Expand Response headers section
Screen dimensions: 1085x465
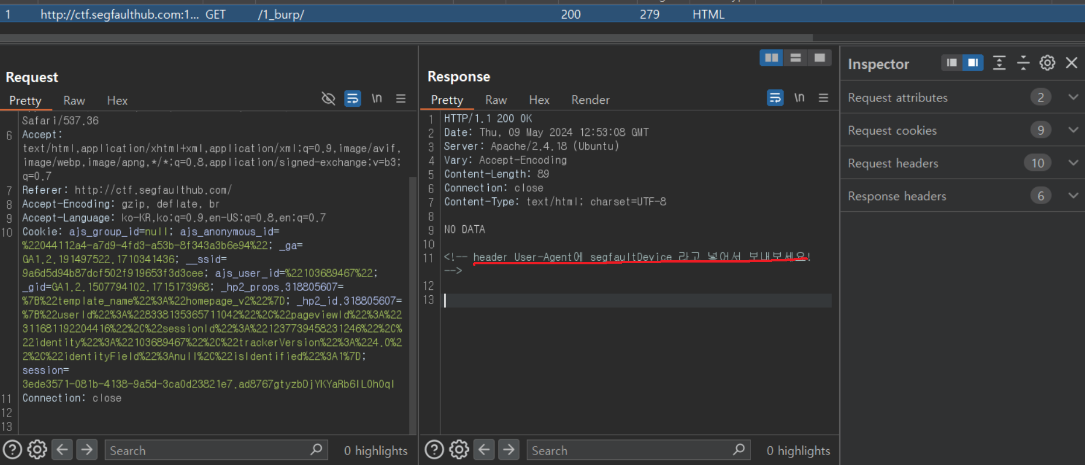pyautogui.click(x=1073, y=195)
